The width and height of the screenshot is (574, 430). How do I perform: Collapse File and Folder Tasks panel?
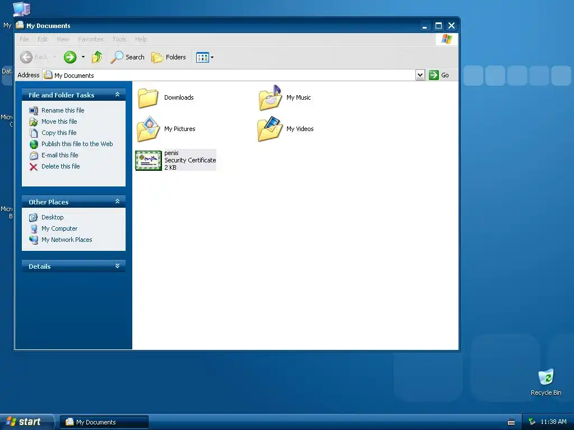pyautogui.click(x=117, y=94)
